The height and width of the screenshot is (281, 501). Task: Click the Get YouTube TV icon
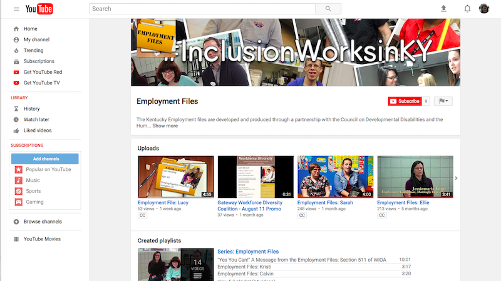coord(16,83)
